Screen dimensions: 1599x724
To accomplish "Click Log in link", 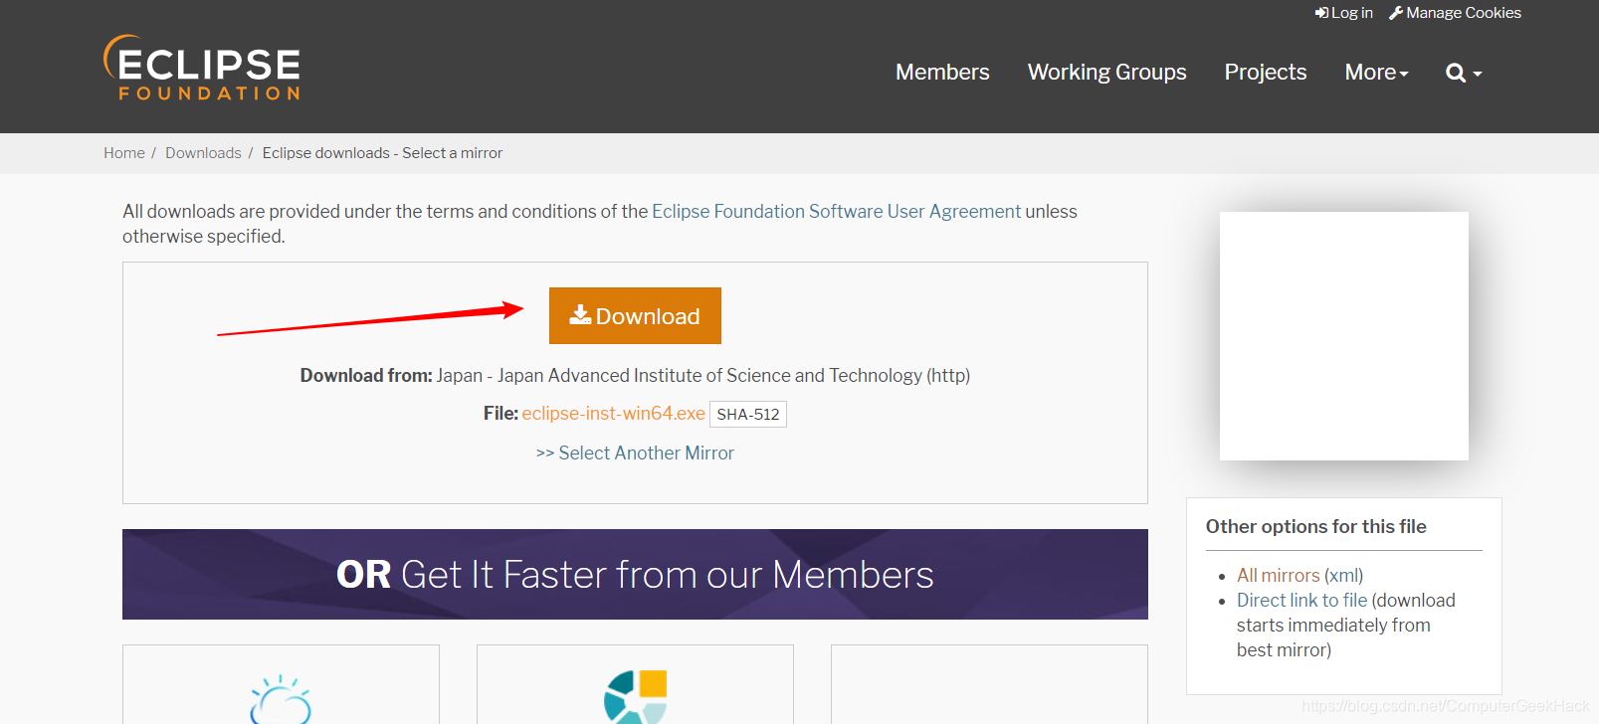I will [x=1343, y=13].
